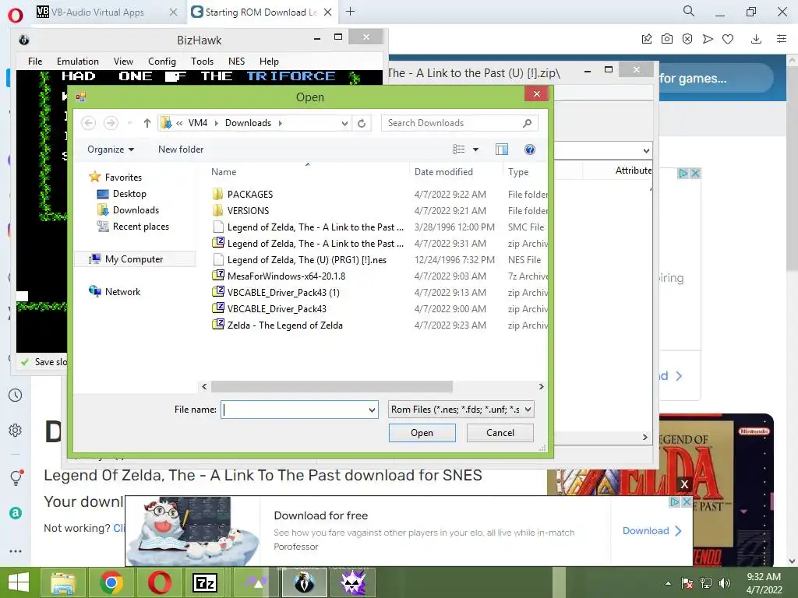This screenshot has width=798, height=598.
Task: Click the Download link in bottom ad
Action: click(651, 531)
